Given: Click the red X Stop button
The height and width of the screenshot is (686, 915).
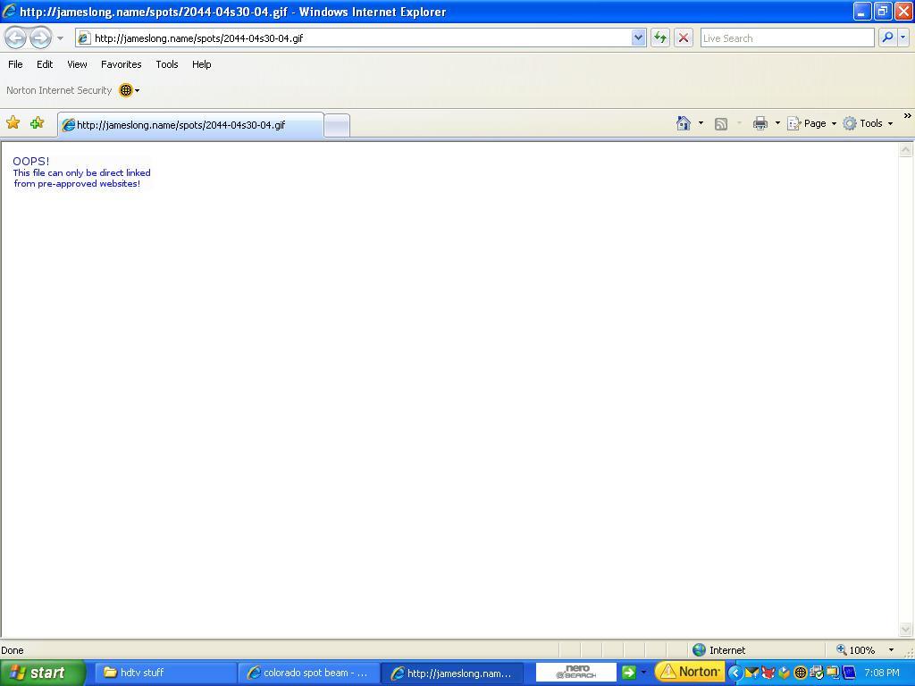Looking at the screenshot, I should [684, 38].
